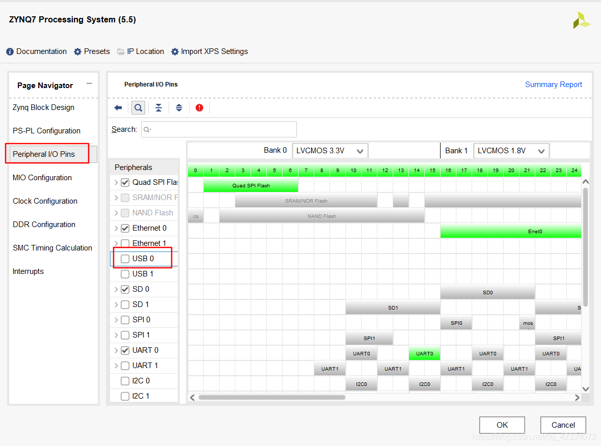Click the search field magnifier icon
601x446 pixels.
coord(147,130)
